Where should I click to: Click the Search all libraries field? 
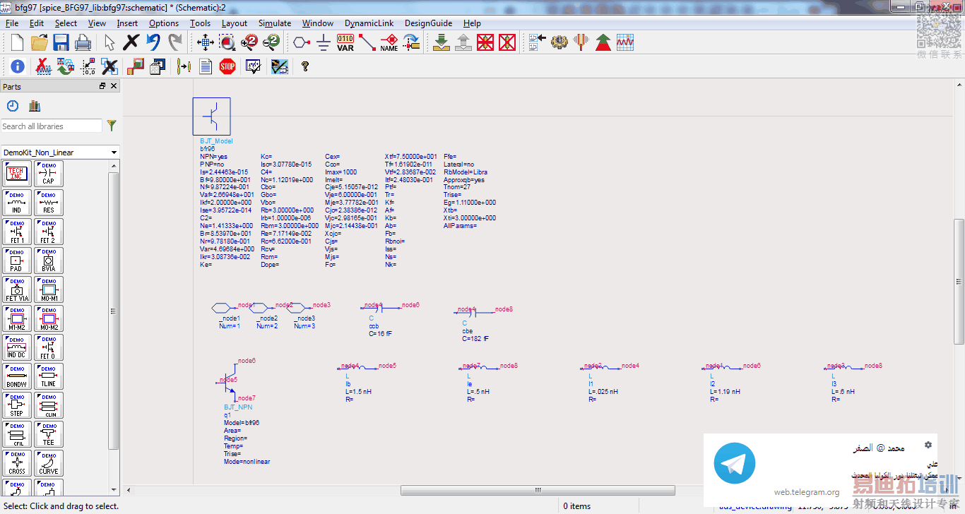[x=52, y=126]
